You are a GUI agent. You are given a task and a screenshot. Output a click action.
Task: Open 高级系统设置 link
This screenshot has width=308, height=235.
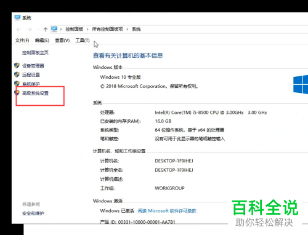click(35, 93)
